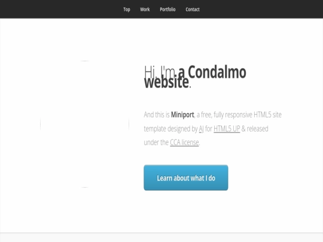
Task: Click the 'Condalmo' word in the heading
Action: [x=217, y=72]
